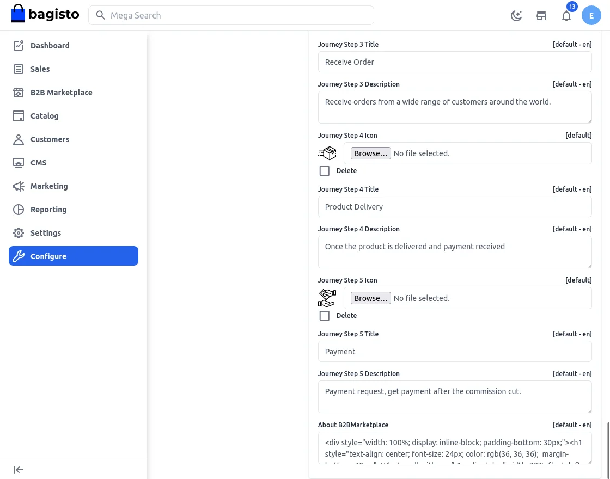Screen dimensions: 610x479
Task: Browse file for Journey Step 5 Icon
Action: [370, 298]
